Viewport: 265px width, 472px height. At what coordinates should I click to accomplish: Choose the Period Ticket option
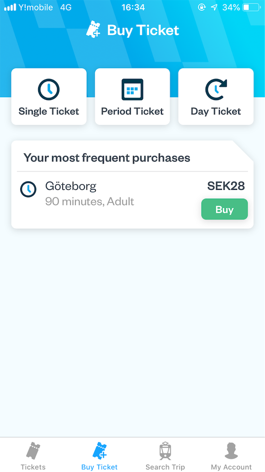click(x=132, y=96)
